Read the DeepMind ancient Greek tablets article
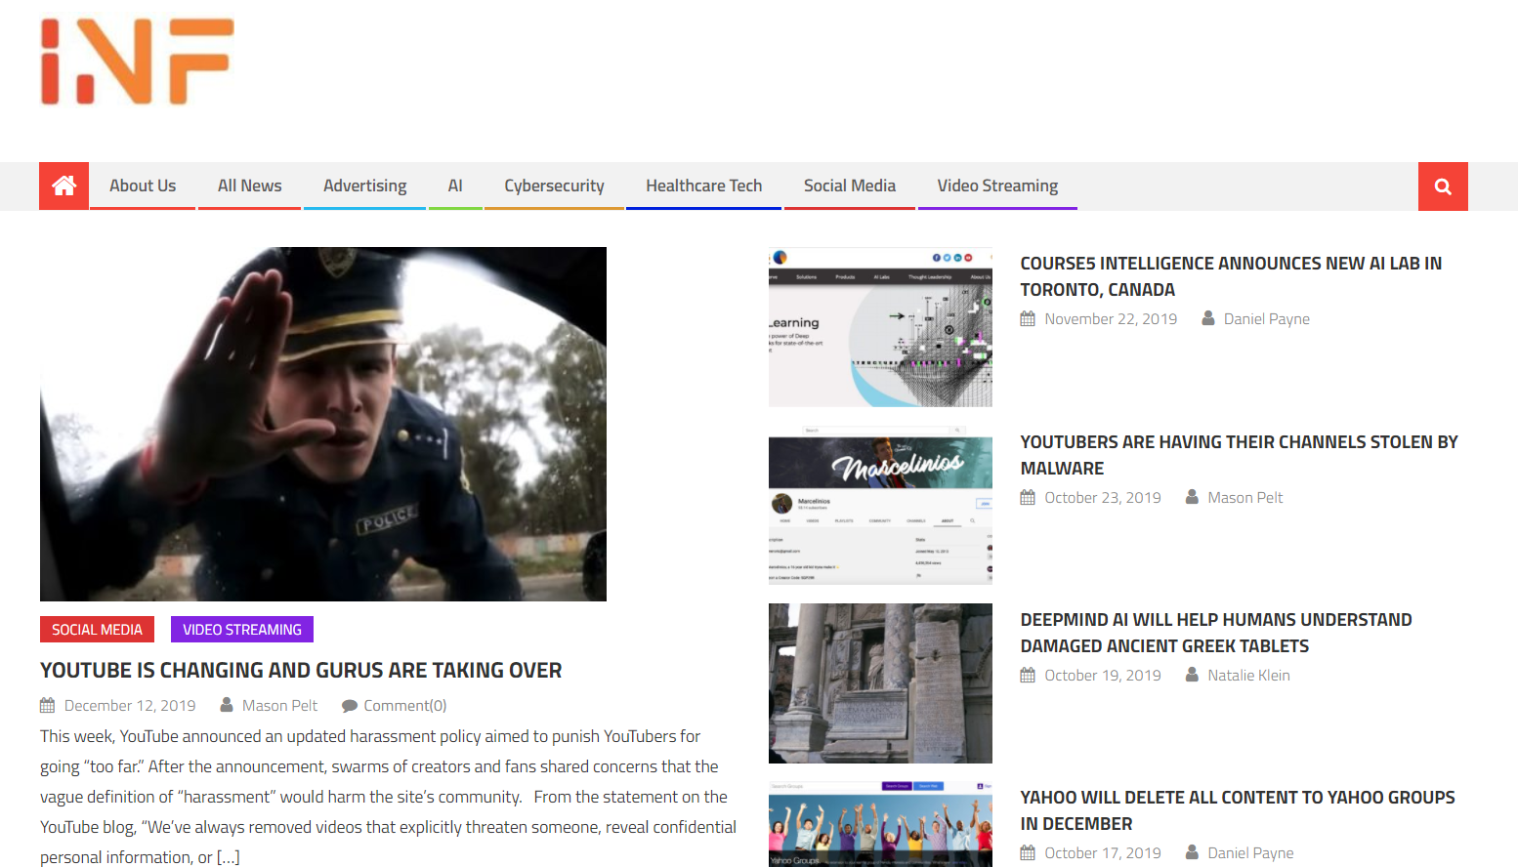The height and width of the screenshot is (867, 1518). pos(1215,633)
